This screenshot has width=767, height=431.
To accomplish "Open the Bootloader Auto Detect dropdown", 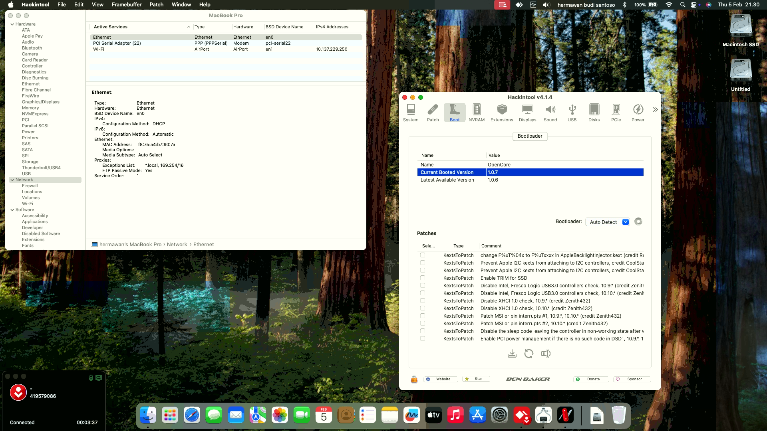I will [x=607, y=222].
